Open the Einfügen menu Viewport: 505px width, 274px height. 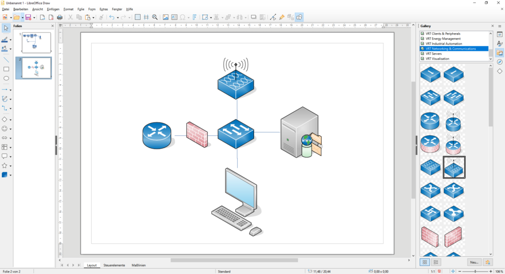click(53, 9)
